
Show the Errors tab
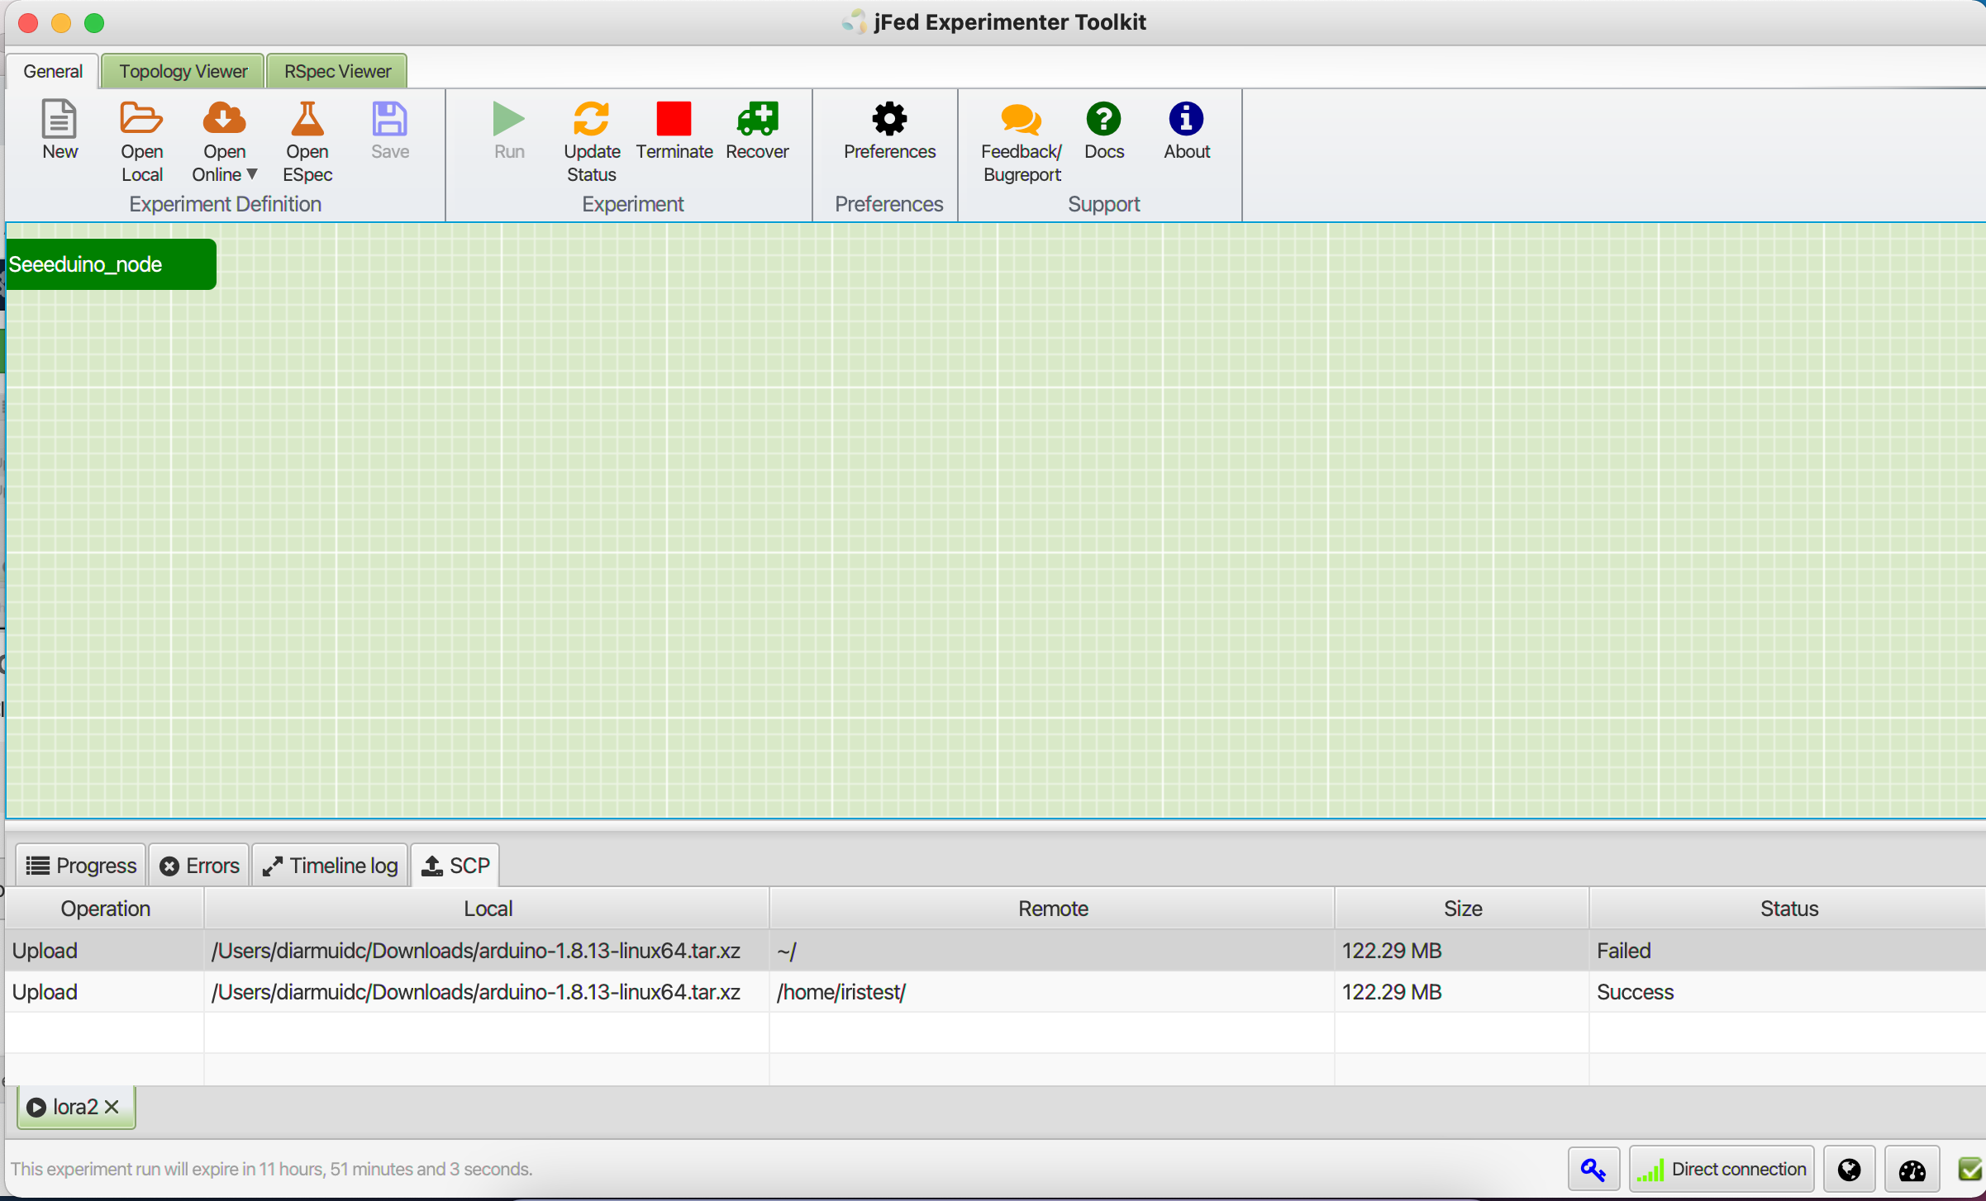[199, 865]
